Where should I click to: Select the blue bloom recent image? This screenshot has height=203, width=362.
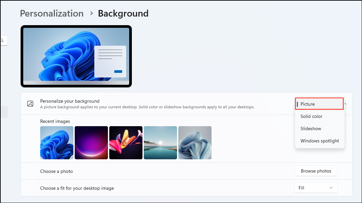pos(57,143)
